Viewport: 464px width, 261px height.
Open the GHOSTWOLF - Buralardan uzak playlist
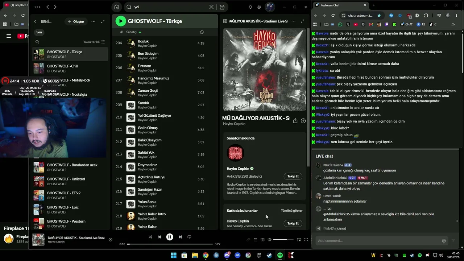70,167
